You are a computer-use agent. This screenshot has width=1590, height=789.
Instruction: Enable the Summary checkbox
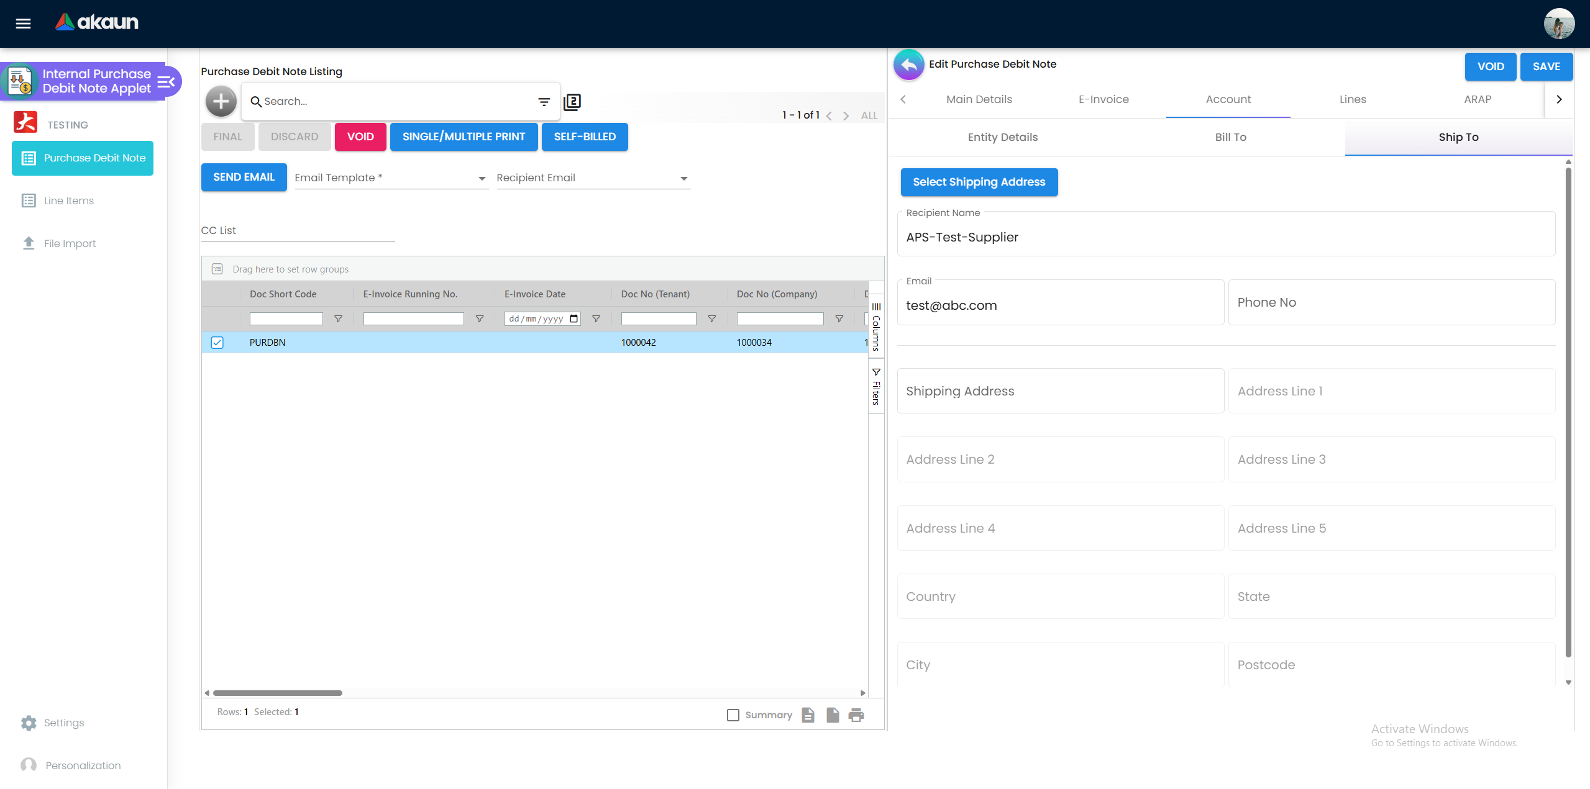(733, 715)
